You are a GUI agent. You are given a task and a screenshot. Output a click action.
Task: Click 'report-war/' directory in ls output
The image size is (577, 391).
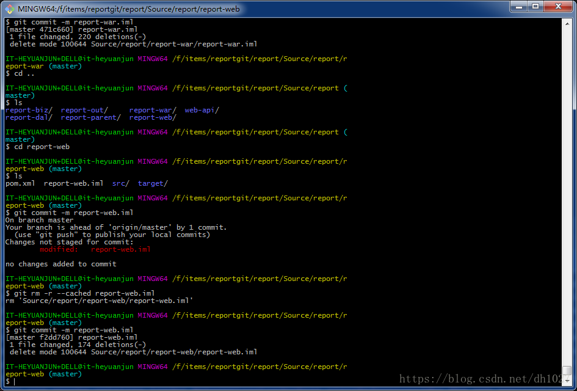click(153, 110)
